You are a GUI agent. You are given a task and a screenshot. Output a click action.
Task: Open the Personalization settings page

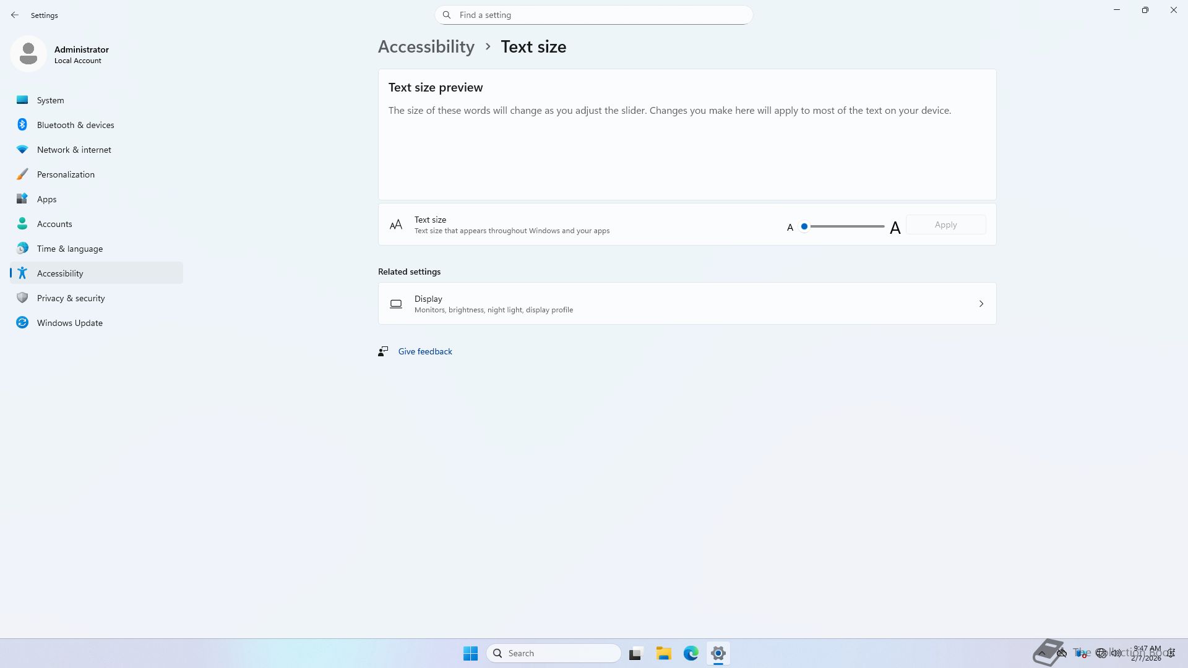click(x=66, y=174)
